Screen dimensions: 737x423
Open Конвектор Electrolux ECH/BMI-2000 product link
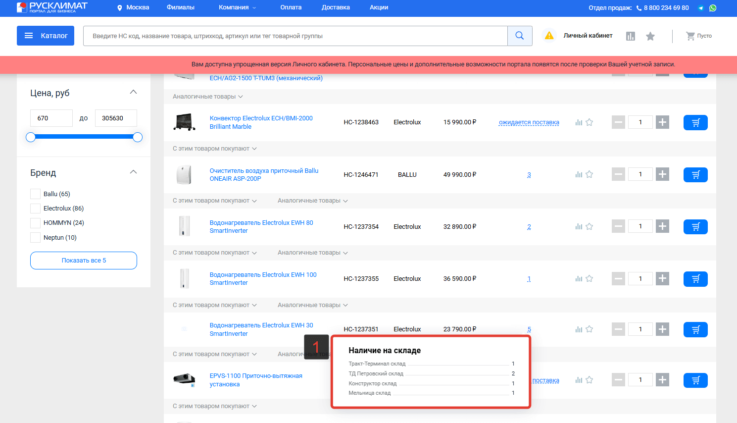tap(261, 122)
